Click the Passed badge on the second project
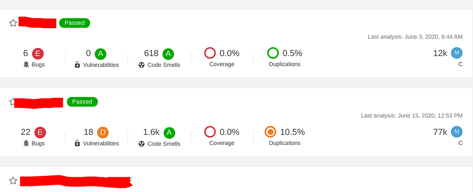This screenshot has height=192, width=473. click(82, 102)
